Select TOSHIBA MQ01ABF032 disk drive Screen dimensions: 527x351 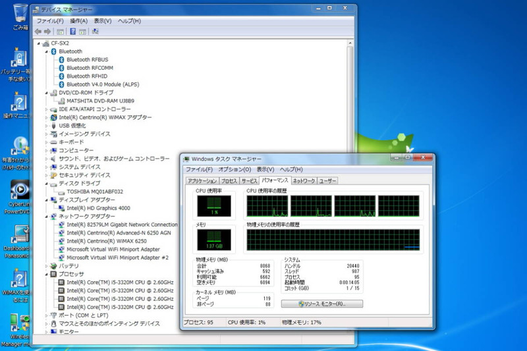[95, 192]
